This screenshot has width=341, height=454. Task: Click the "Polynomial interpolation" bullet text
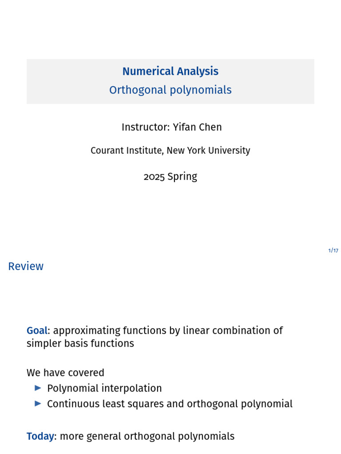tap(104, 388)
